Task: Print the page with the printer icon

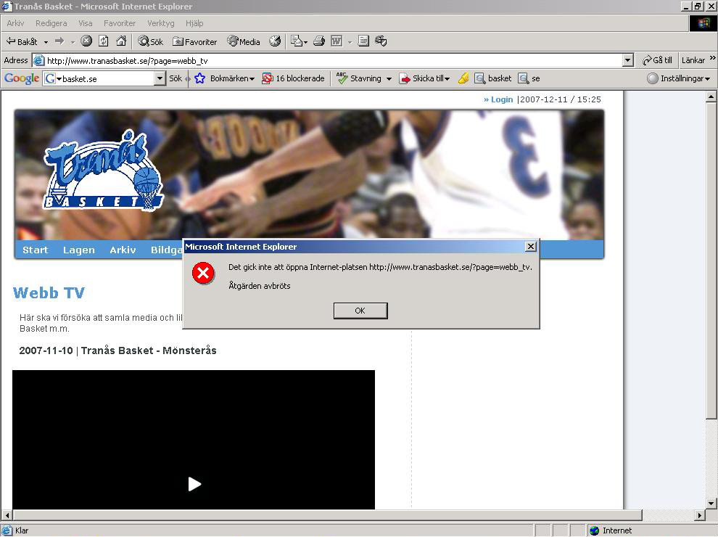Action: tap(319, 41)
